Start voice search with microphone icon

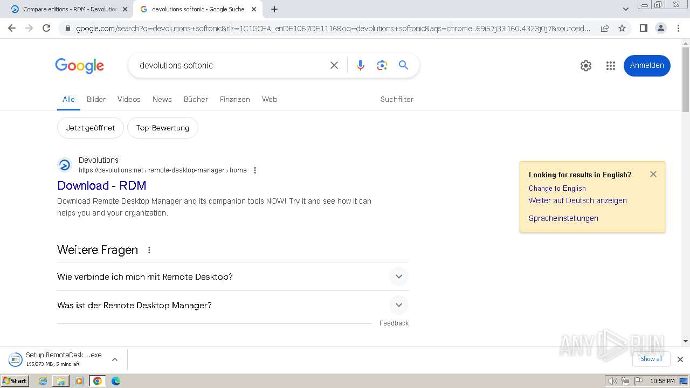coord(361,65)
